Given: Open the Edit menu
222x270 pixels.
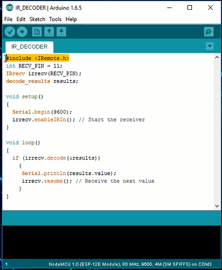Looking at the screenshot, I should click(x=21, y=19).
